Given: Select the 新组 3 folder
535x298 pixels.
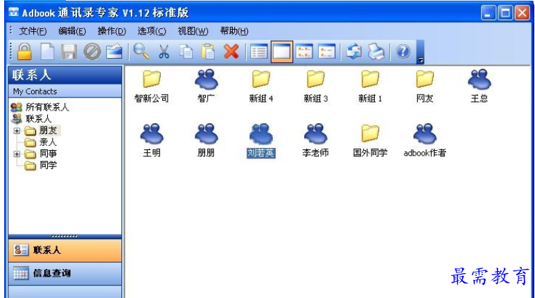Looking at the screenshot, I should point(315,86).
